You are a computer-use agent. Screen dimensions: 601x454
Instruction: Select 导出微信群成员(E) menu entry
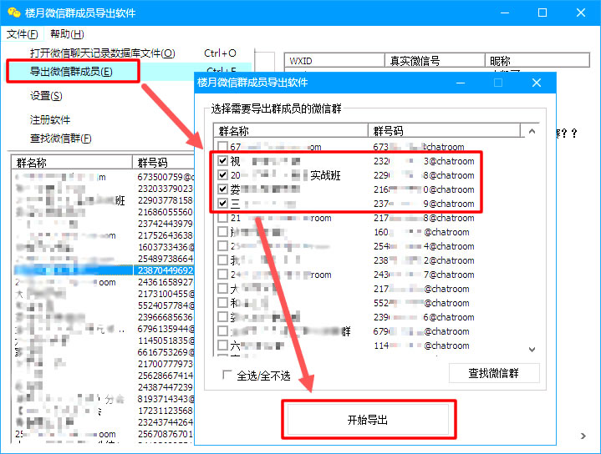click(71, 72)
